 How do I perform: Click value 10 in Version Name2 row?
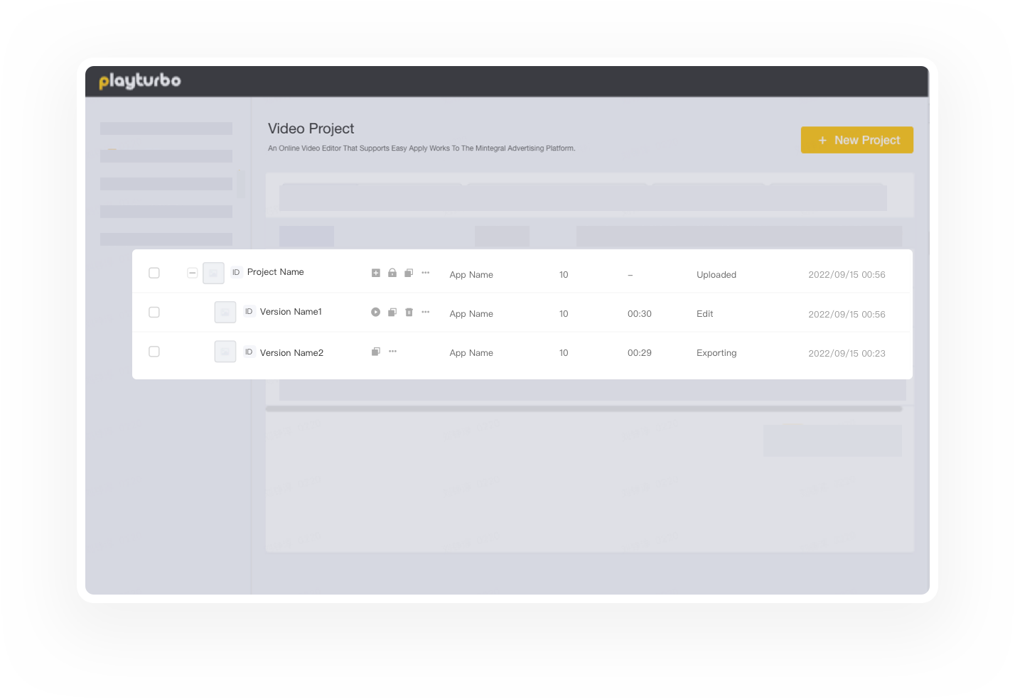pos(564,353)
